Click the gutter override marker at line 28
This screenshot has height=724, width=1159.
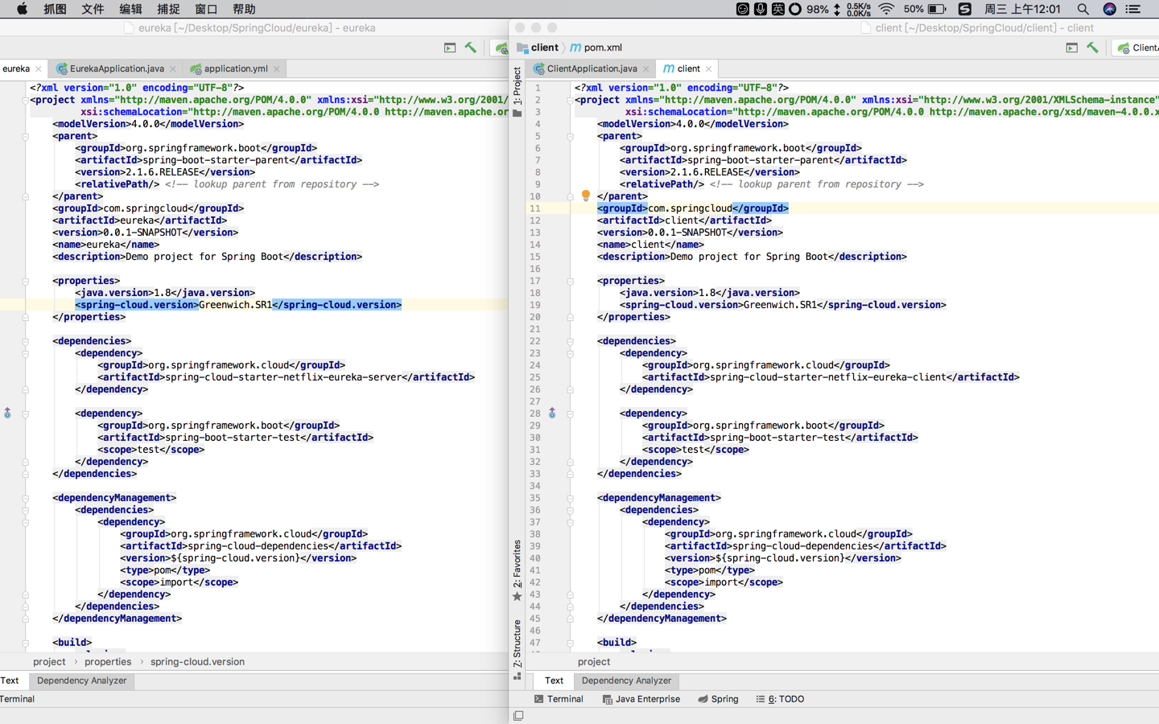[x=552, y=413]
